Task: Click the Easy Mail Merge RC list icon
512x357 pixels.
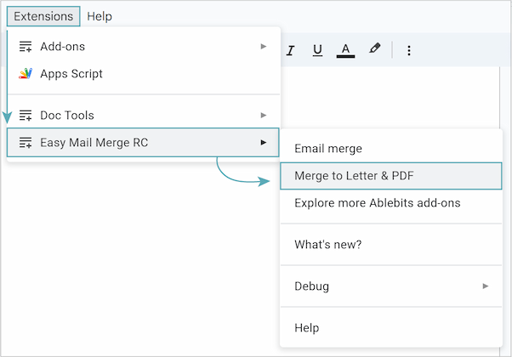Action: tap(26, 143)
